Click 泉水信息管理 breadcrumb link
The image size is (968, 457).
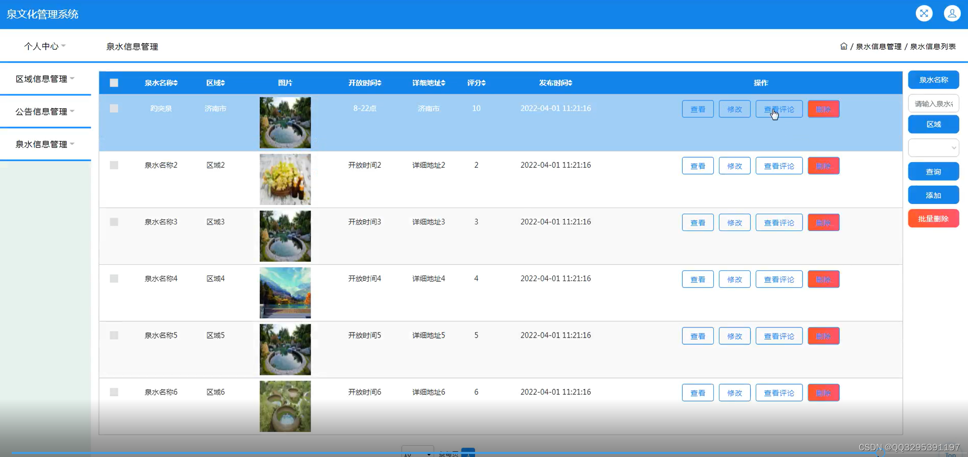pyautogui.click(x=878, y=46)
